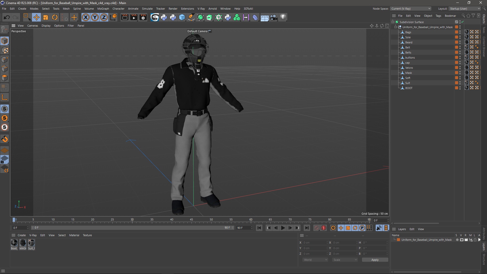Viewport: 487px width, 274px height.
Task: Toggle visibility dots for Velcro object
Action: [460, 68]
